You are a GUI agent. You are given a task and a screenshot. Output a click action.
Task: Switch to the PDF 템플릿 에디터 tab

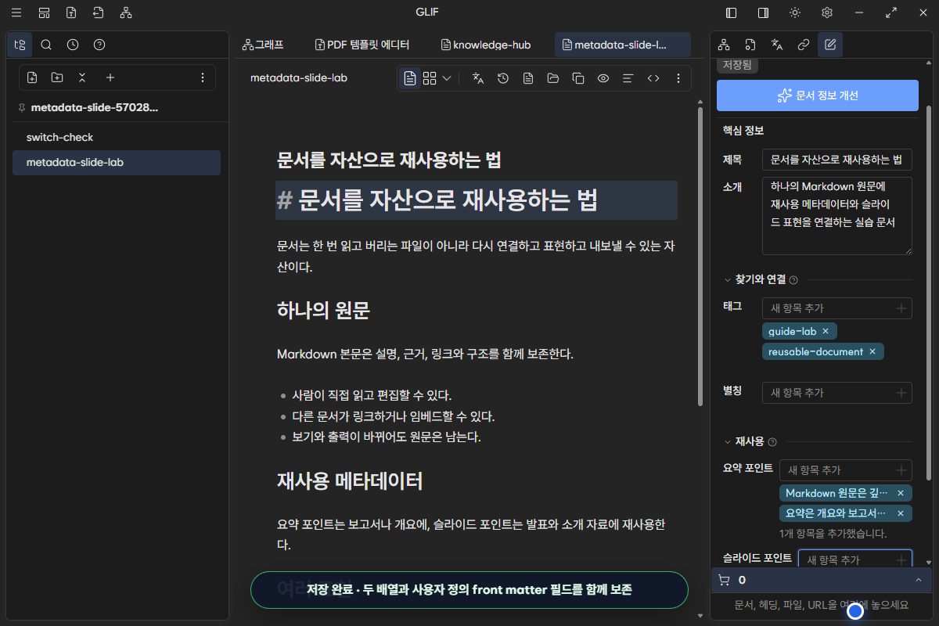click(x=362, y=45)
